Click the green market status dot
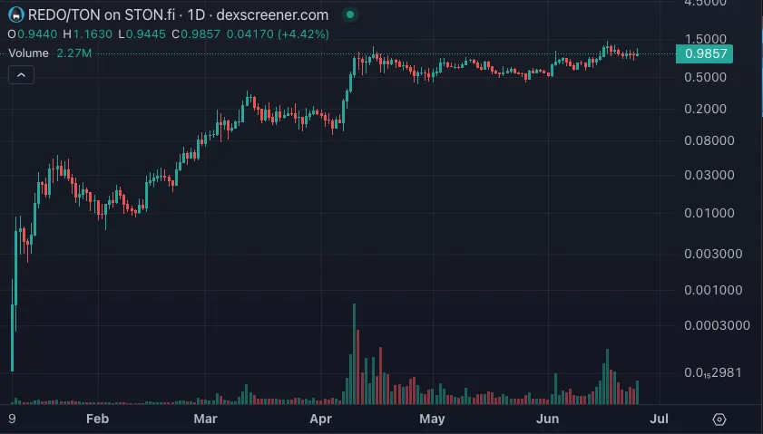The image size is (763, 434). click(349, 15)
